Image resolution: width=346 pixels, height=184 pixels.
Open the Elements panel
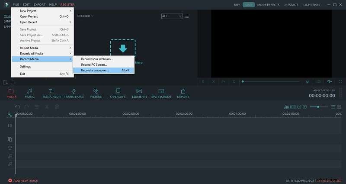(139, 93)
